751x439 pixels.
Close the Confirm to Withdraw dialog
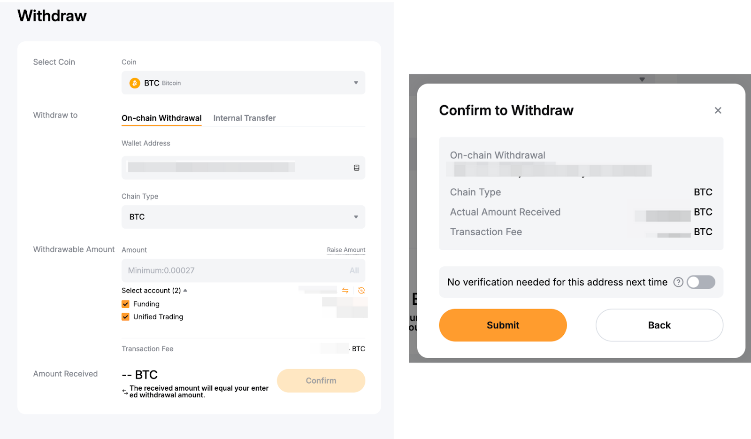(x=718, y=110)
